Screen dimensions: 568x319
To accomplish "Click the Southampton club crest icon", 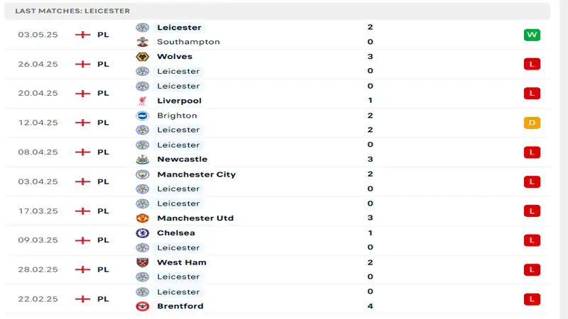I will point(143,42).
